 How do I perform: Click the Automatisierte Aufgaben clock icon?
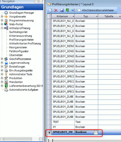click(6, 90)
